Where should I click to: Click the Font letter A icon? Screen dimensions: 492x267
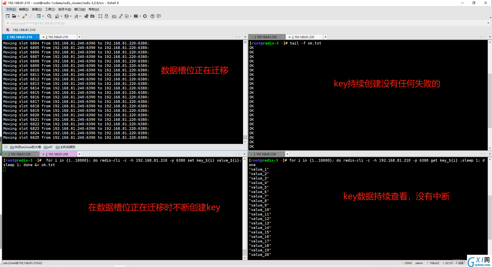coord(76,16)
